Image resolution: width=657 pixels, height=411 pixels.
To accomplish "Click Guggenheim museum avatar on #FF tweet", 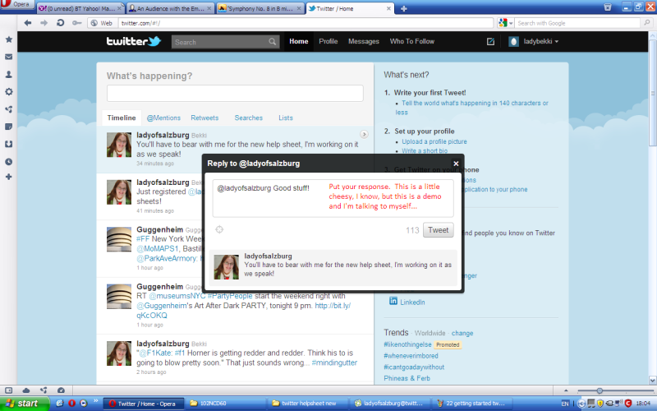I will pos(118,239).
